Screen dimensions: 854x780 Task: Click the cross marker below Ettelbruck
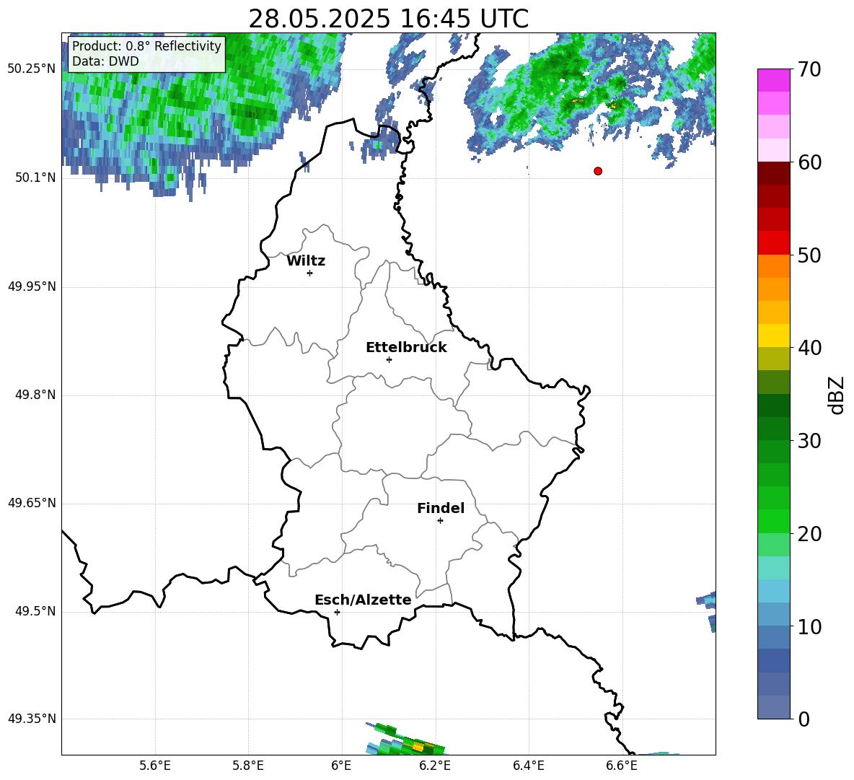pyautogui.click(x=389, y=359)
